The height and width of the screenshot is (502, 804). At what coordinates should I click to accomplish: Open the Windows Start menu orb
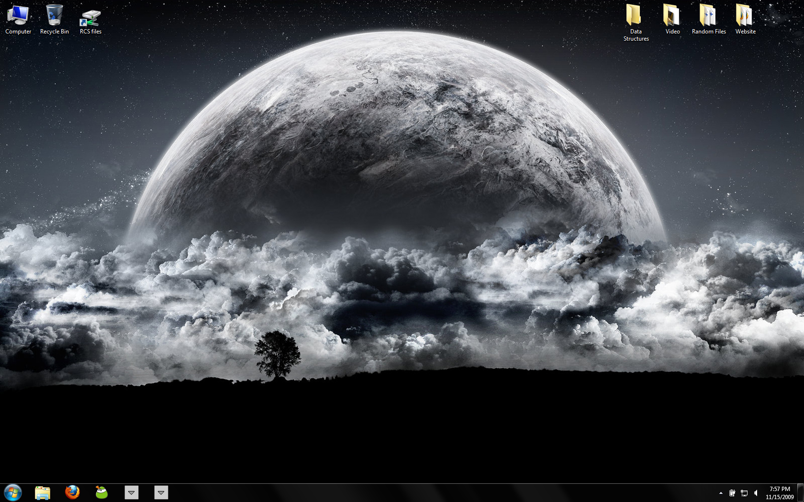[13, 492]
